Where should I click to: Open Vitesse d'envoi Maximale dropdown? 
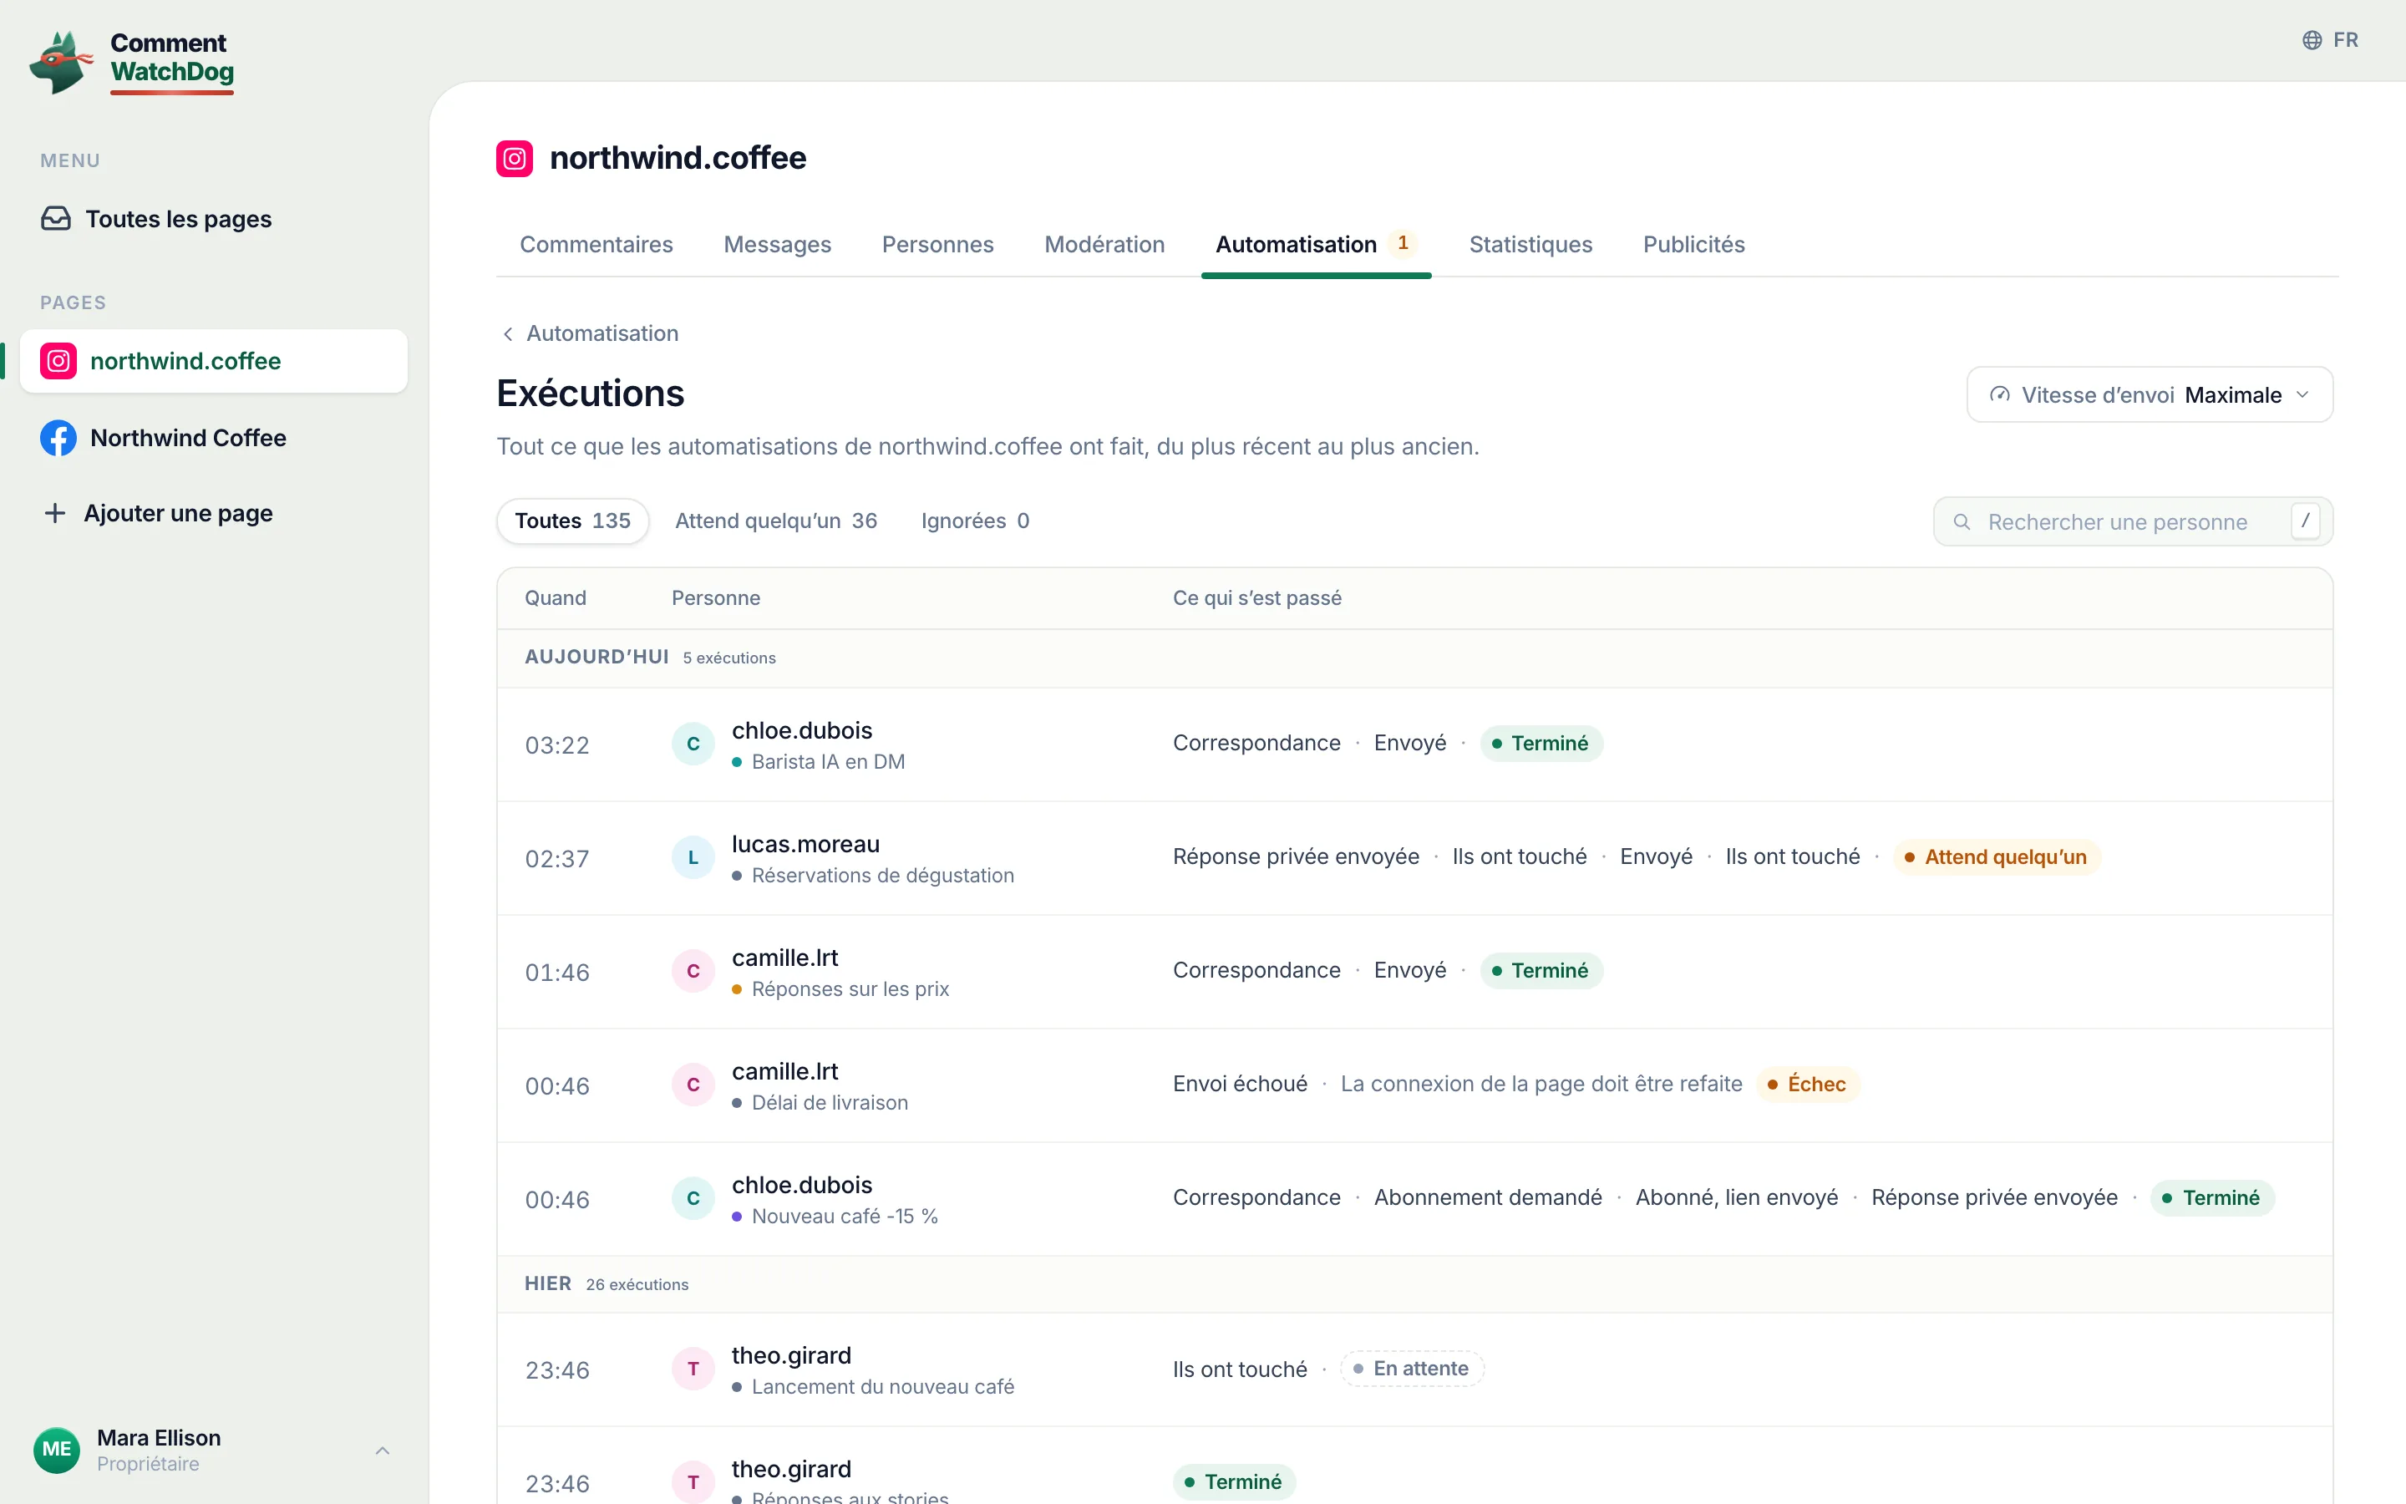pyautogui.click(x=2150, y=395)
